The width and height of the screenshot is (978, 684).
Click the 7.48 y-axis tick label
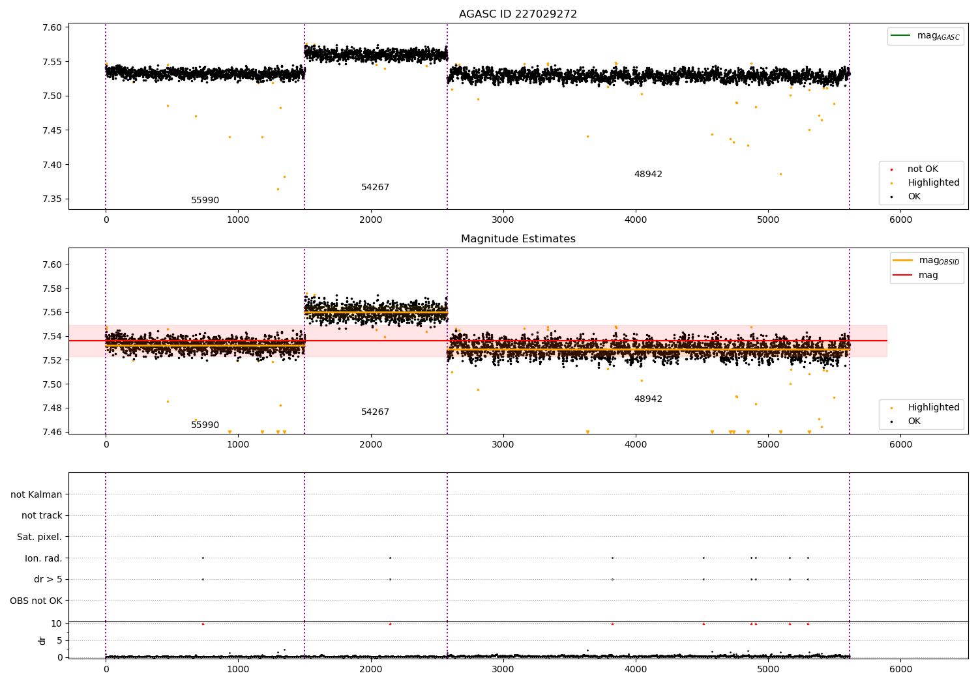click(52, 408)
